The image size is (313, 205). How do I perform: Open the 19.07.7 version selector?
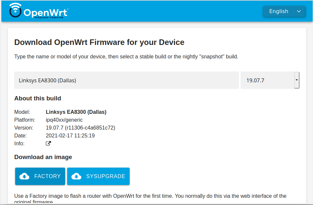click(267, 80)
